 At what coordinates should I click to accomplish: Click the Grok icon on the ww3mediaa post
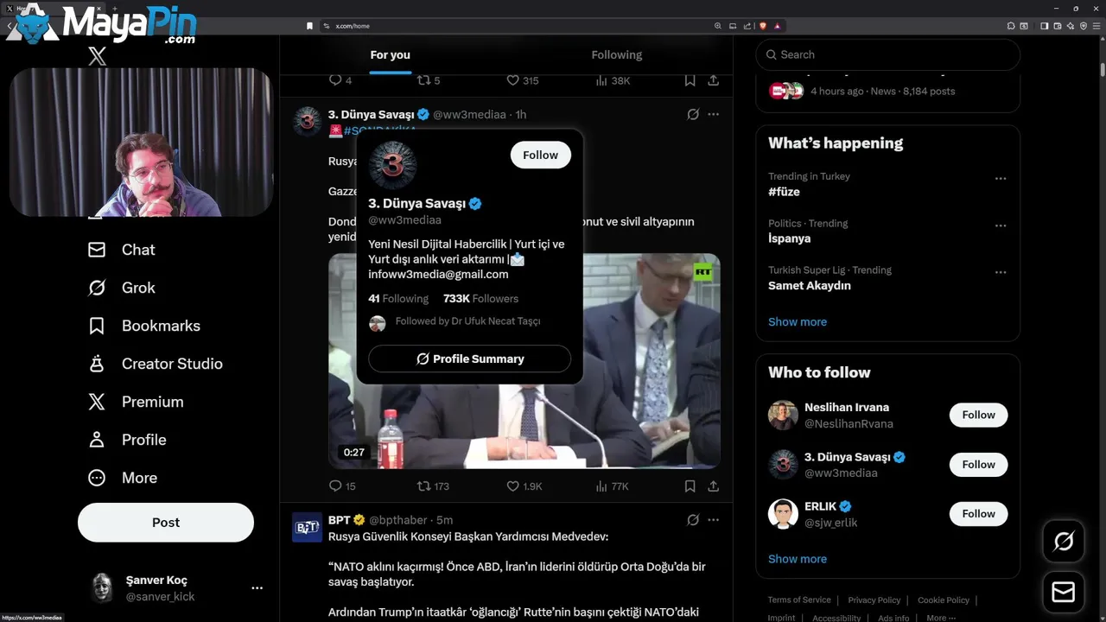pyautogui.click(x=693, y=114)
